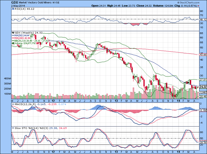Click the 'GDX (Weekly) 24.32' legend label
Image resolution: width=207 pixels, height=154 pixels.
tap(29, 33)
